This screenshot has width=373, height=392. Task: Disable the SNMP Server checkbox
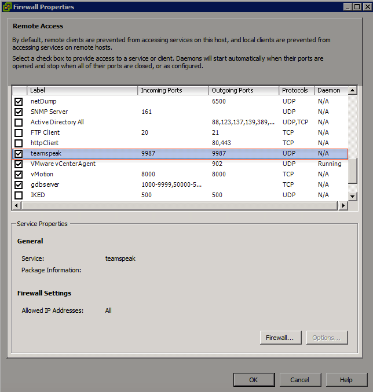click(x=19, y=112)
